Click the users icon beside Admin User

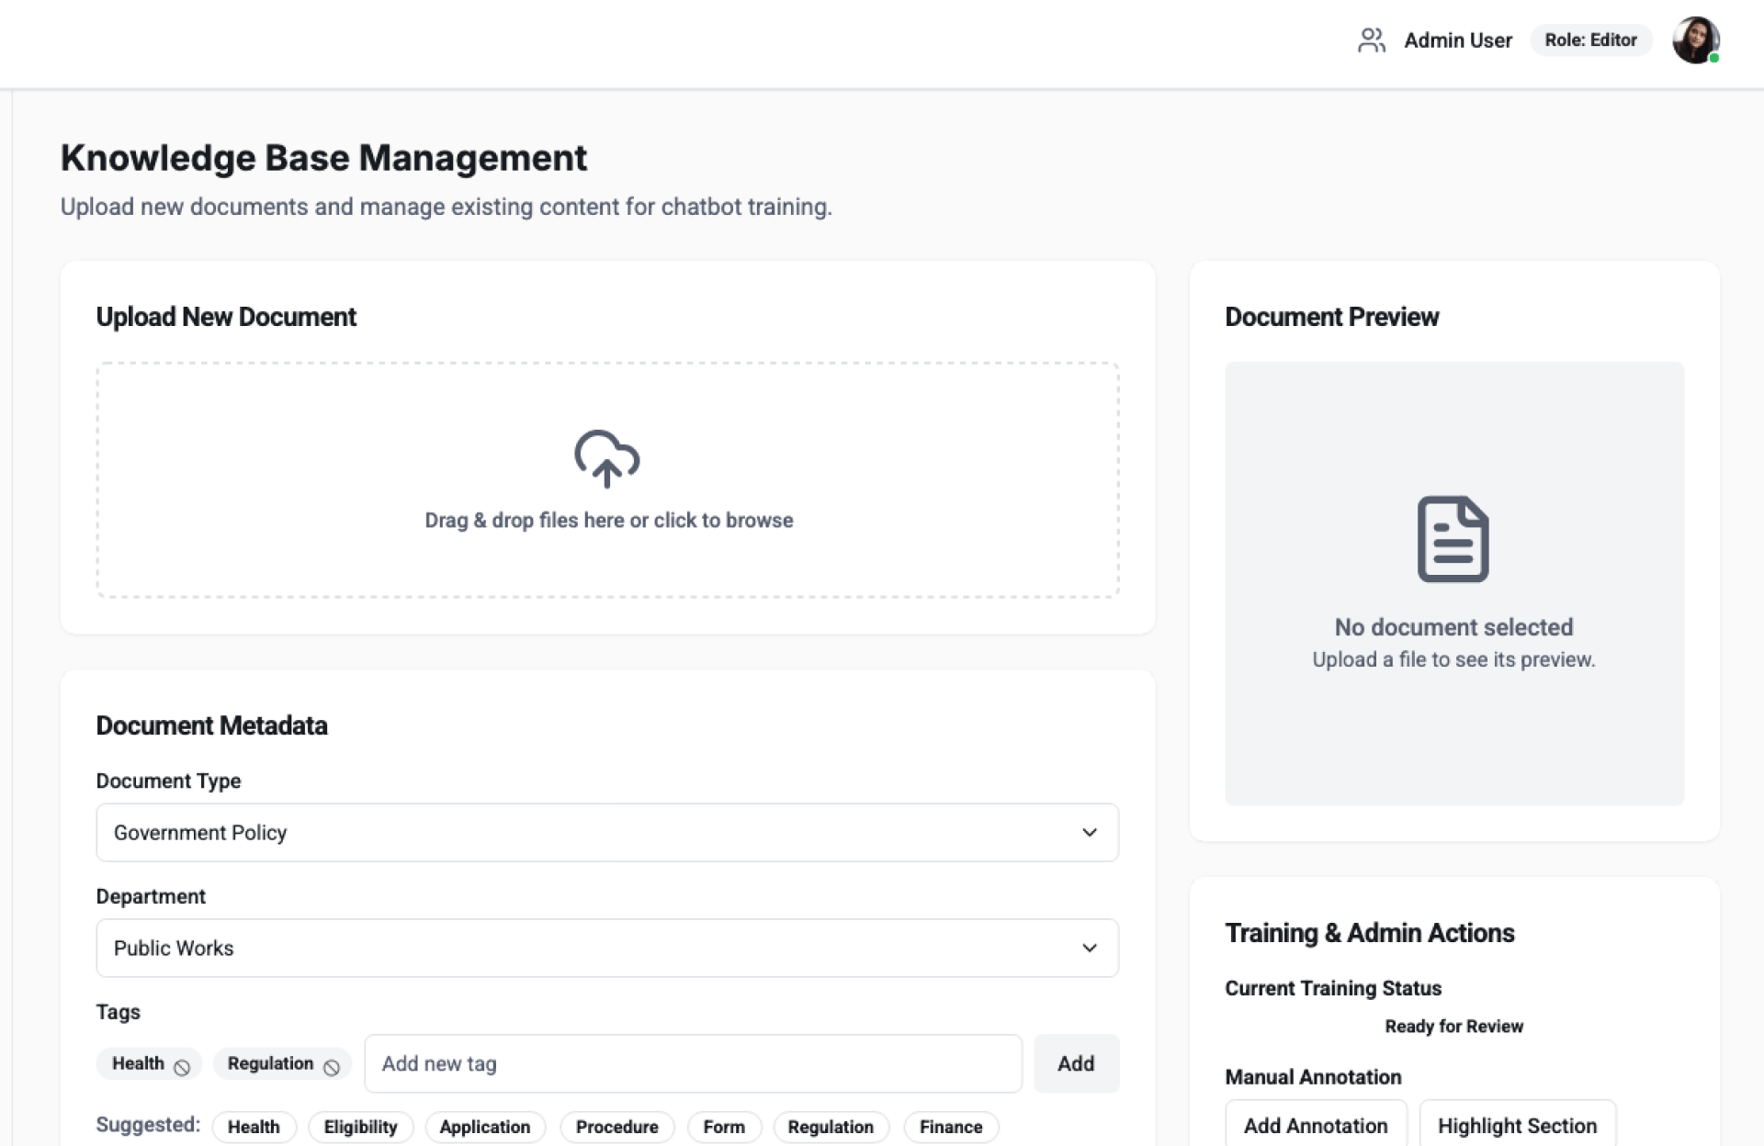coord(1371,40)
